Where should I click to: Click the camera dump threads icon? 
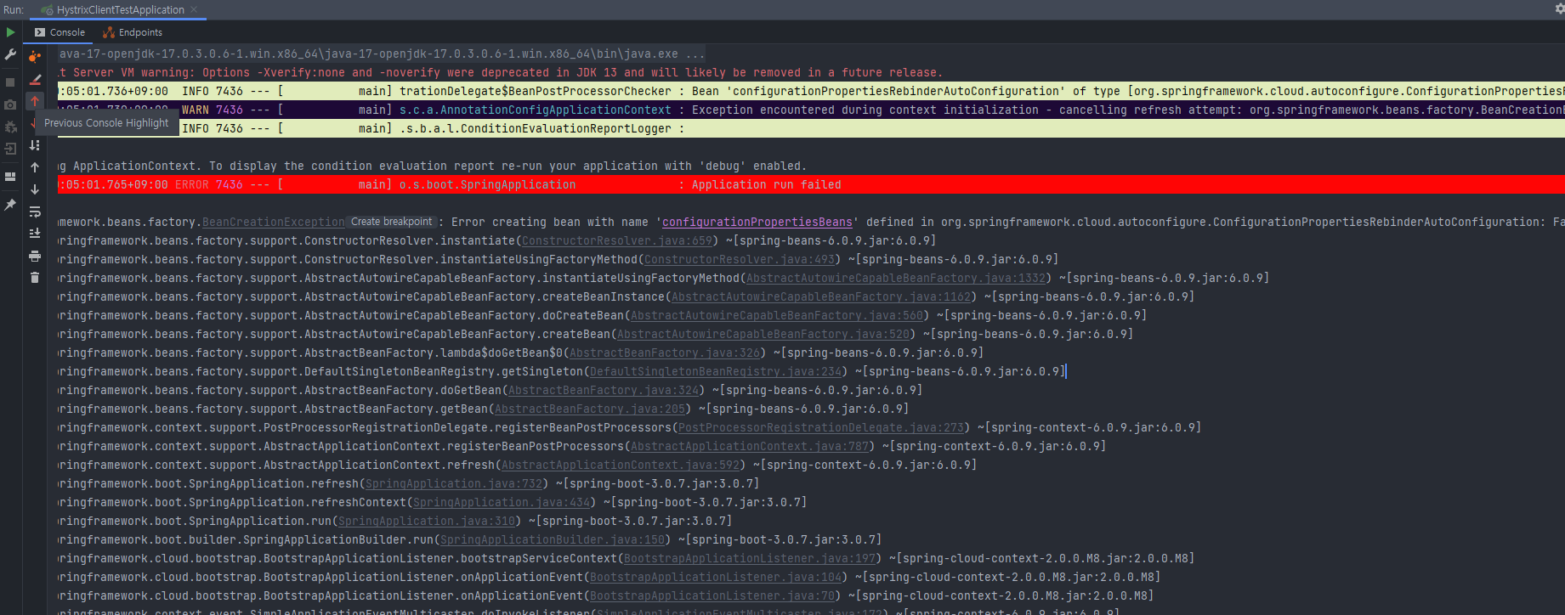click(10, 104)
